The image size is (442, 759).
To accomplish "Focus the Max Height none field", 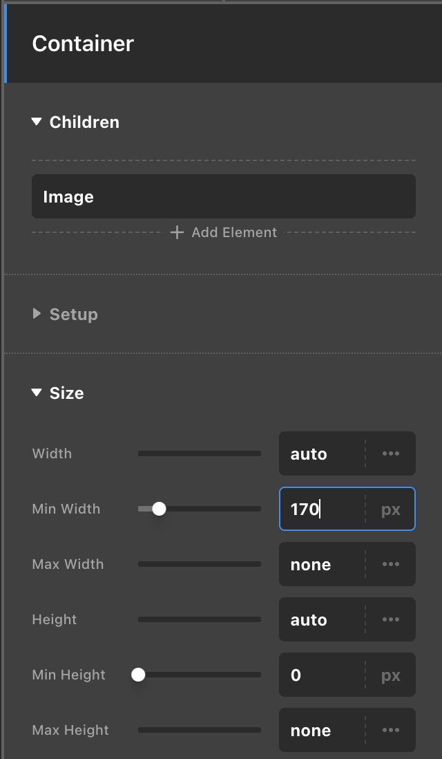I will click(321, 731).
